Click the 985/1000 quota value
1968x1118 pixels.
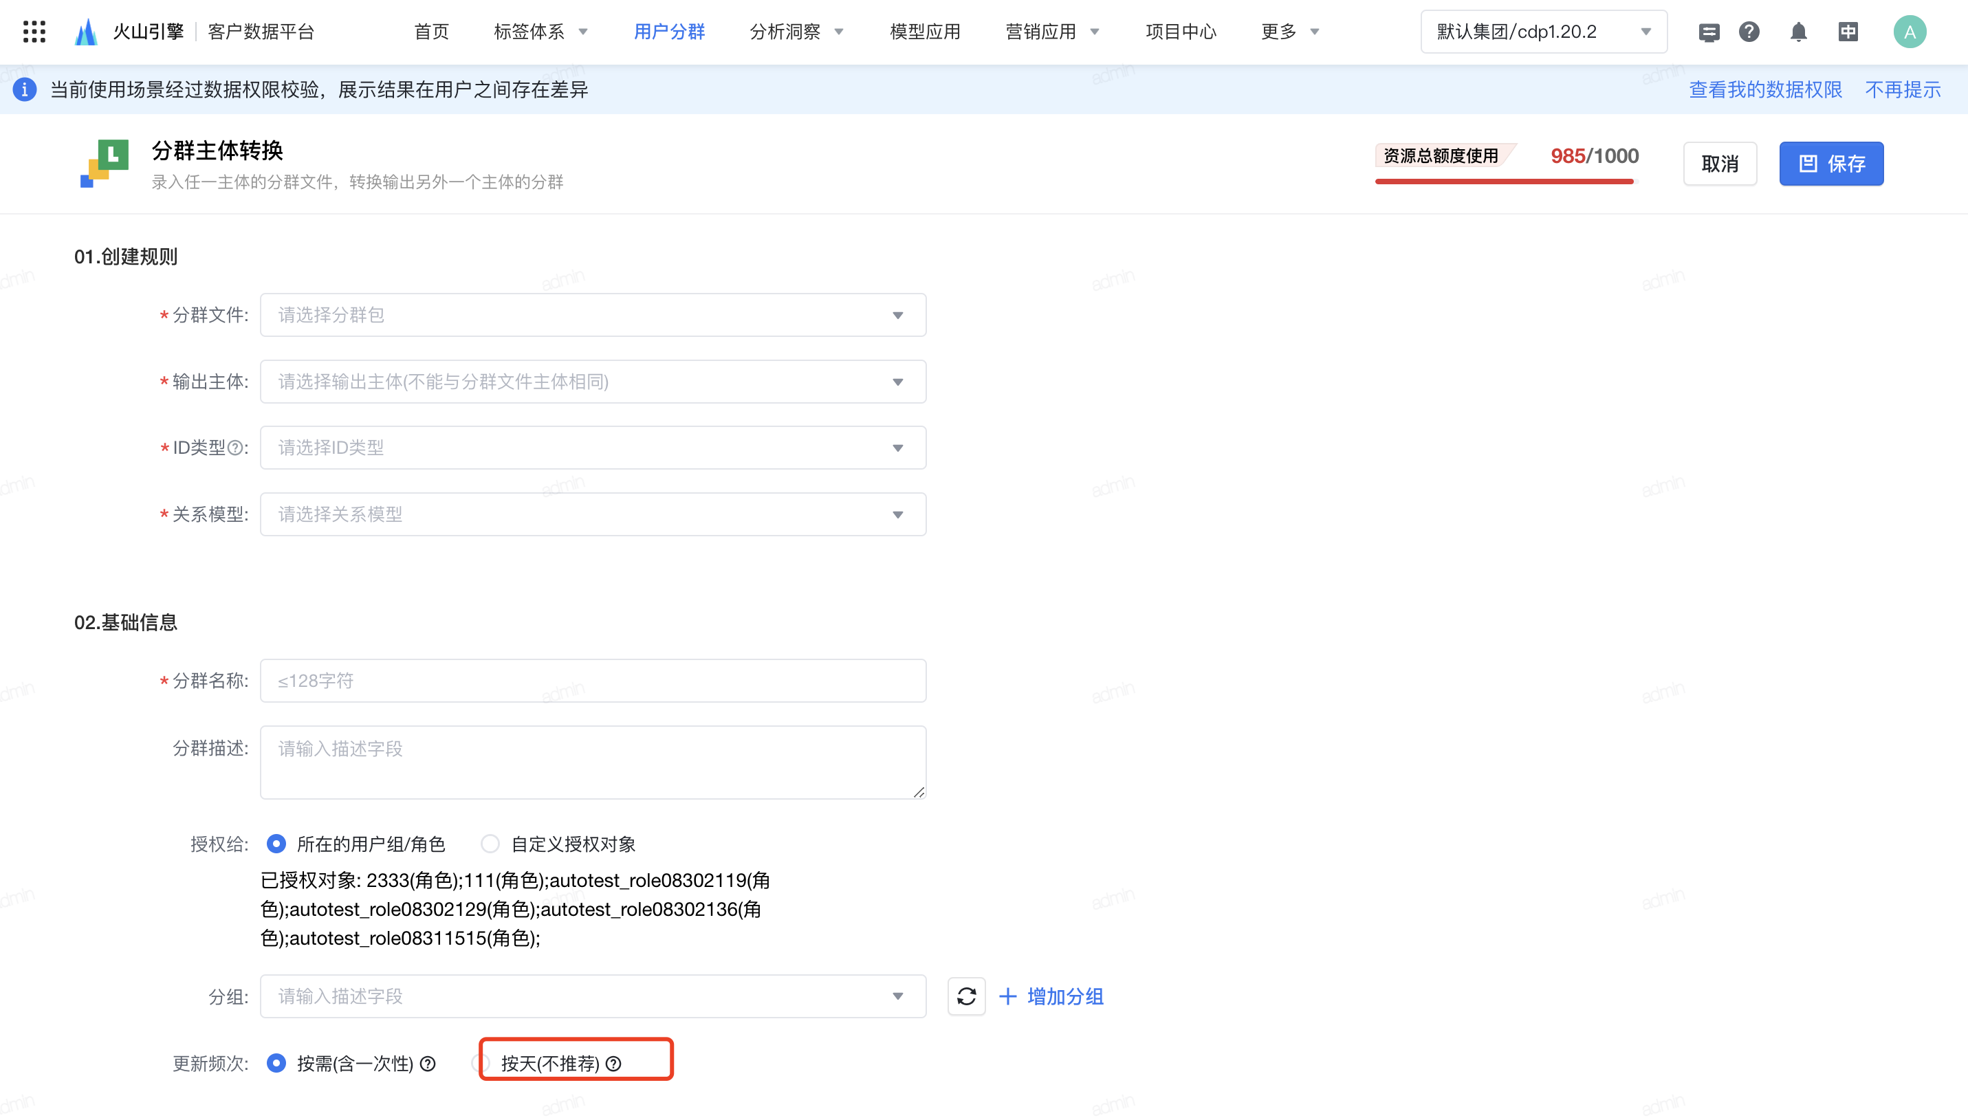(1594, 156)
